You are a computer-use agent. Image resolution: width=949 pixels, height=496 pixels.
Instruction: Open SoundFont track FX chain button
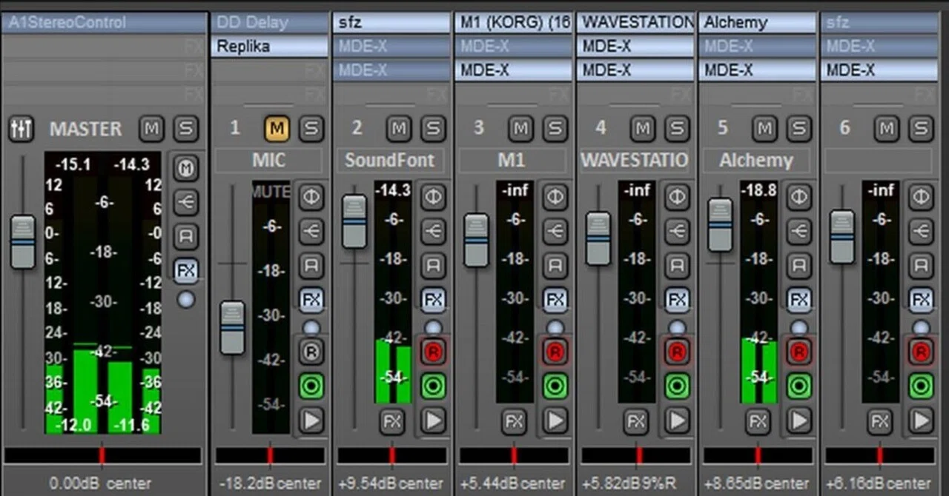tap(434, 300)
